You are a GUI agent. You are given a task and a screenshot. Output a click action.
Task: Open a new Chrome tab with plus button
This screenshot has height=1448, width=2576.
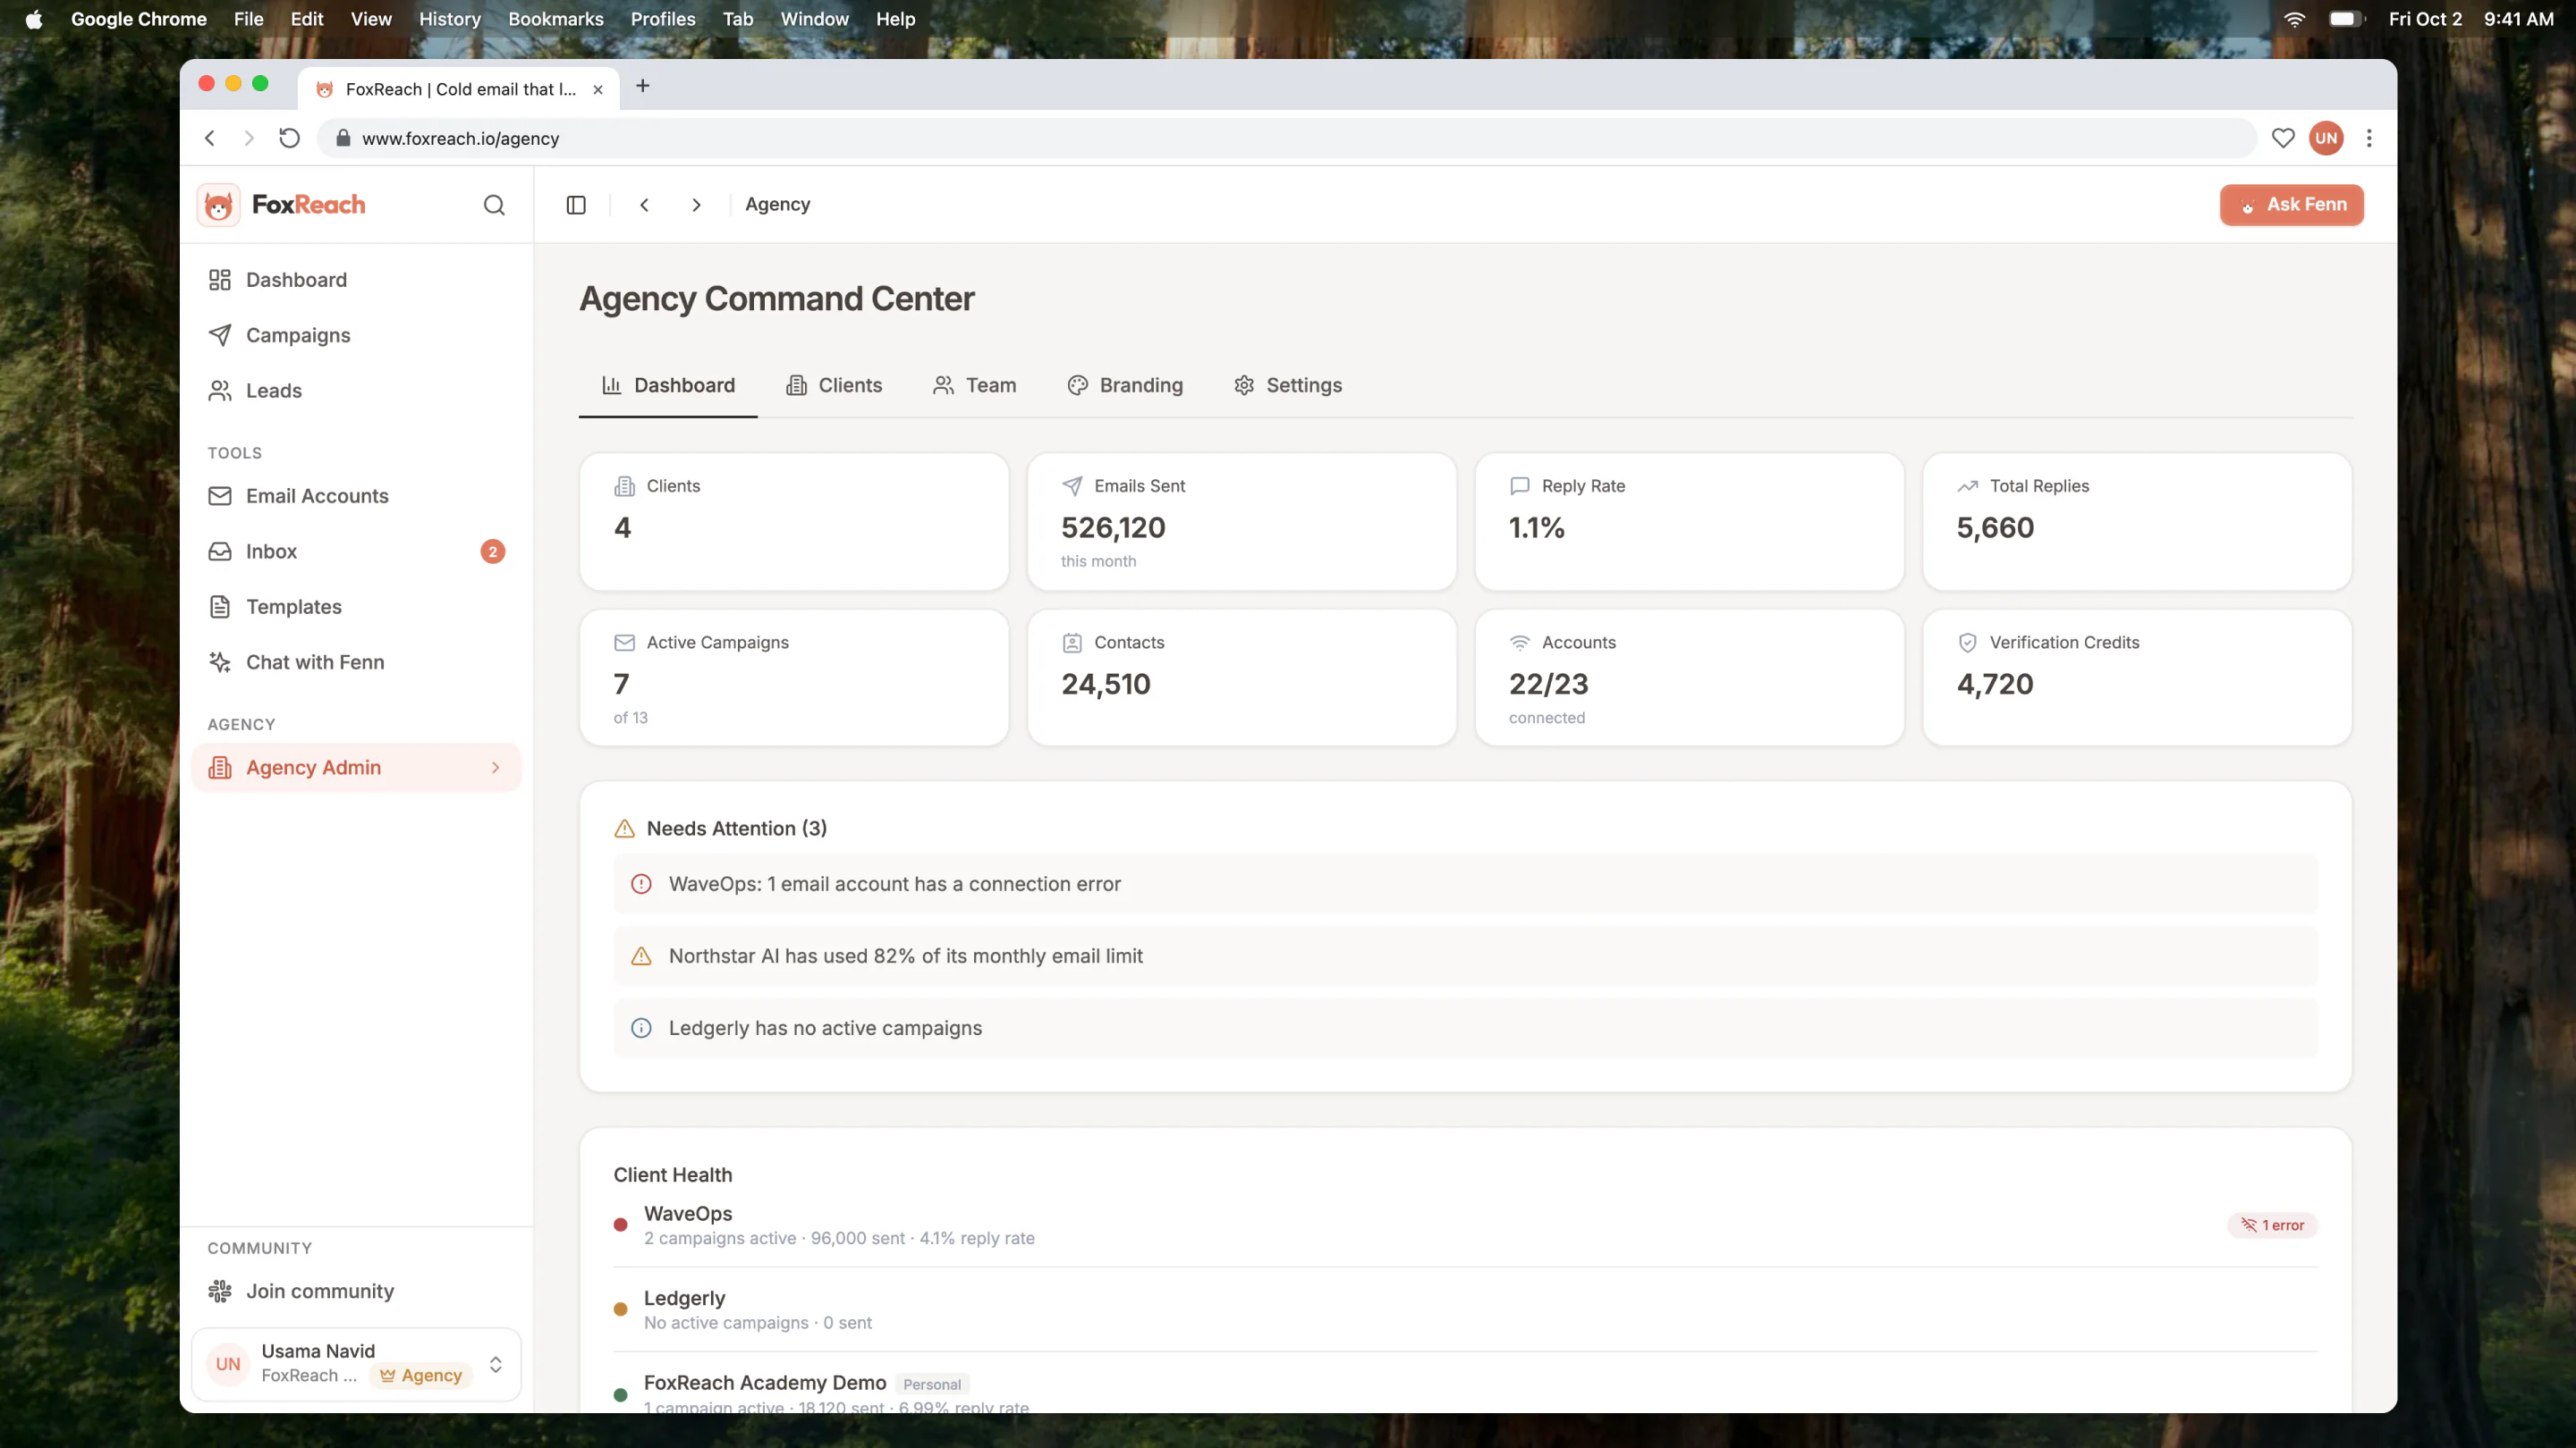click(643, 86)
